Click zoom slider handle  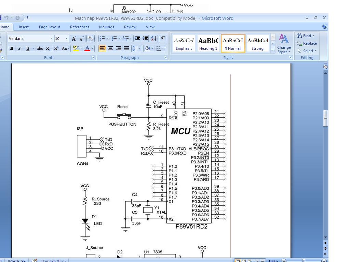(x=304, y=260)
